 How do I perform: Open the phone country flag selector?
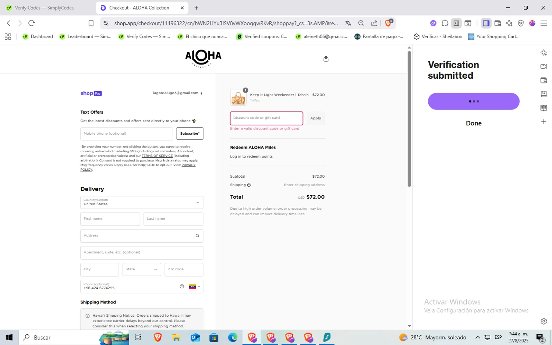click(x=194, y=287)
